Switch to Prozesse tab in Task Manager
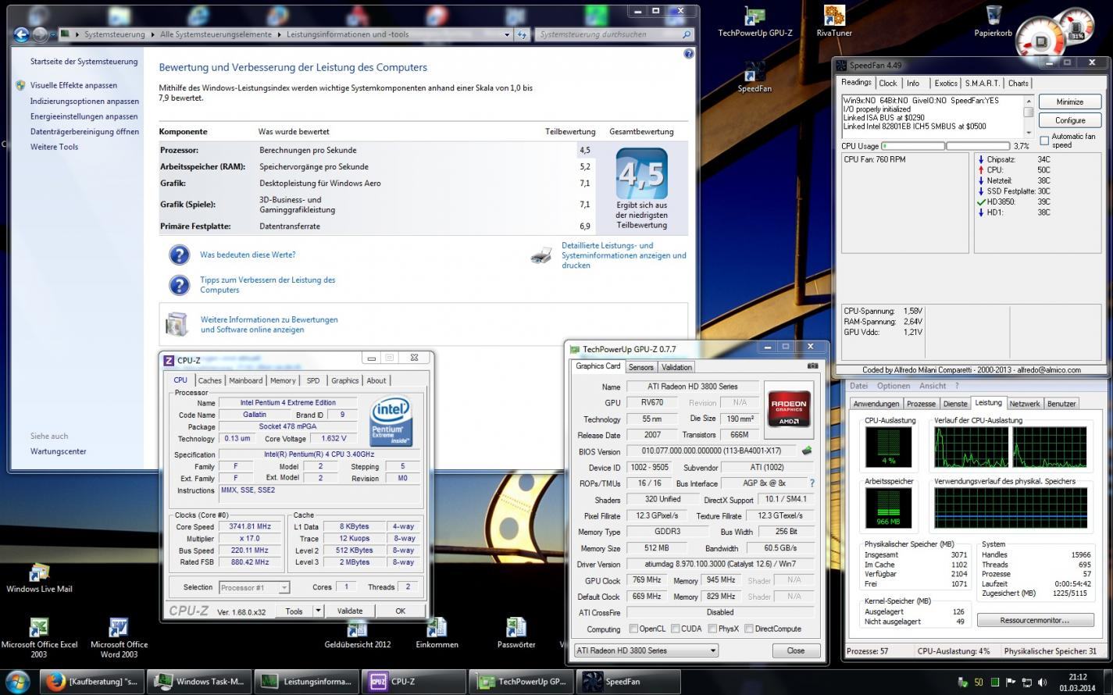Viewport: 1113px width, 695px height. point(921,404)
